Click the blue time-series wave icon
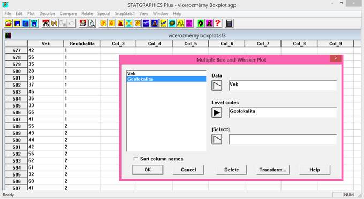364x199 pixels. tap(146, 24)
